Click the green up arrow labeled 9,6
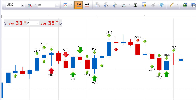The image size is (196, 100). (73, 75)
